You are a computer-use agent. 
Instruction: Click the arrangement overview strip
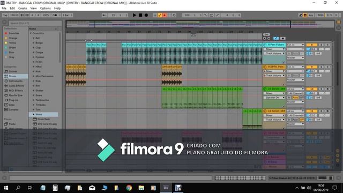click(200, 24)
